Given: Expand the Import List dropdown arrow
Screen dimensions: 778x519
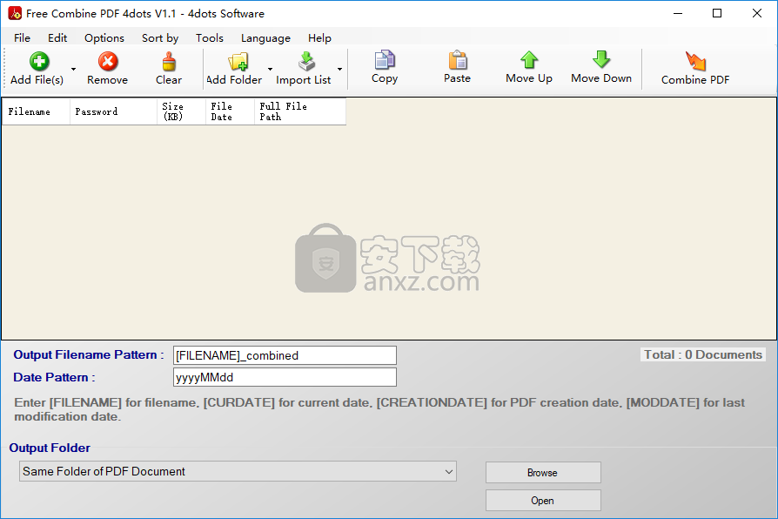Looking at the screenshot, I should pyautogui.click(x=340, y=69).
